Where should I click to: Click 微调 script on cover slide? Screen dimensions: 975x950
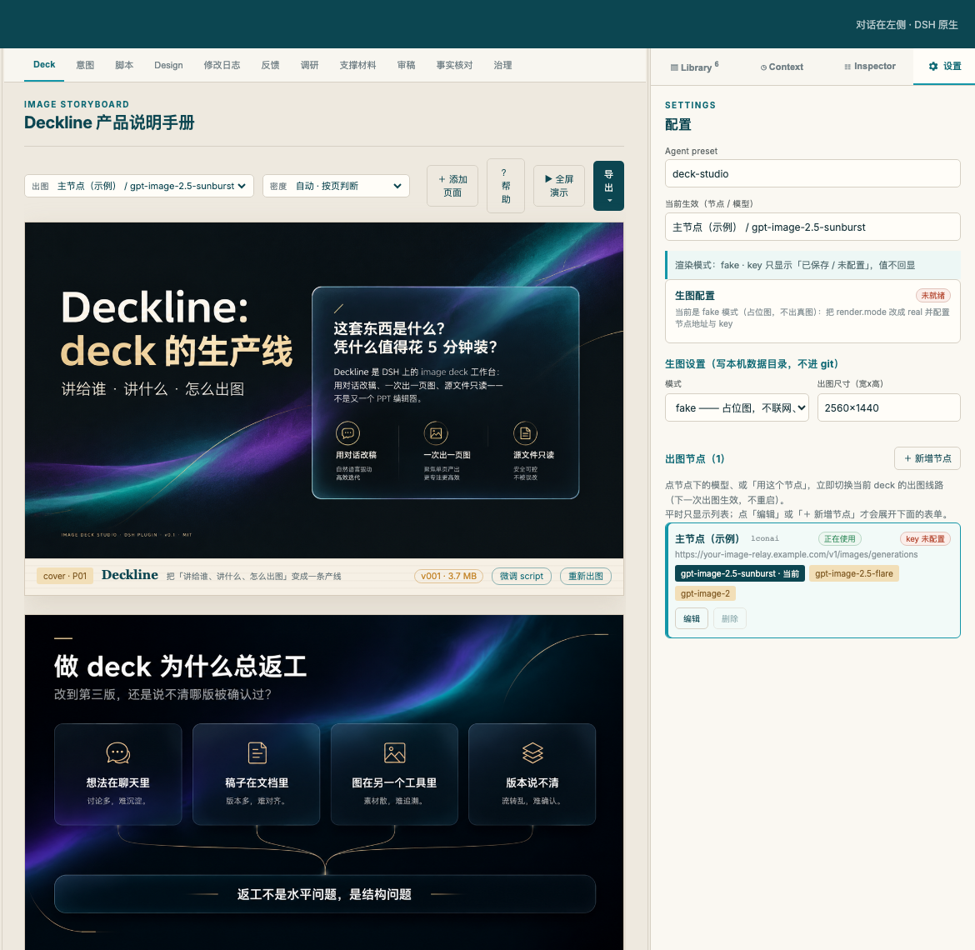coord(522,577)
